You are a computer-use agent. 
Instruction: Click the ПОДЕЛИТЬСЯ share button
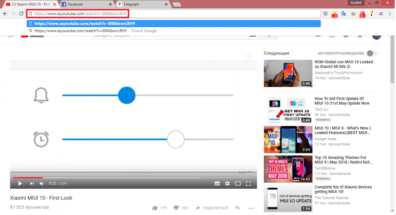click(x=212, y=208)
